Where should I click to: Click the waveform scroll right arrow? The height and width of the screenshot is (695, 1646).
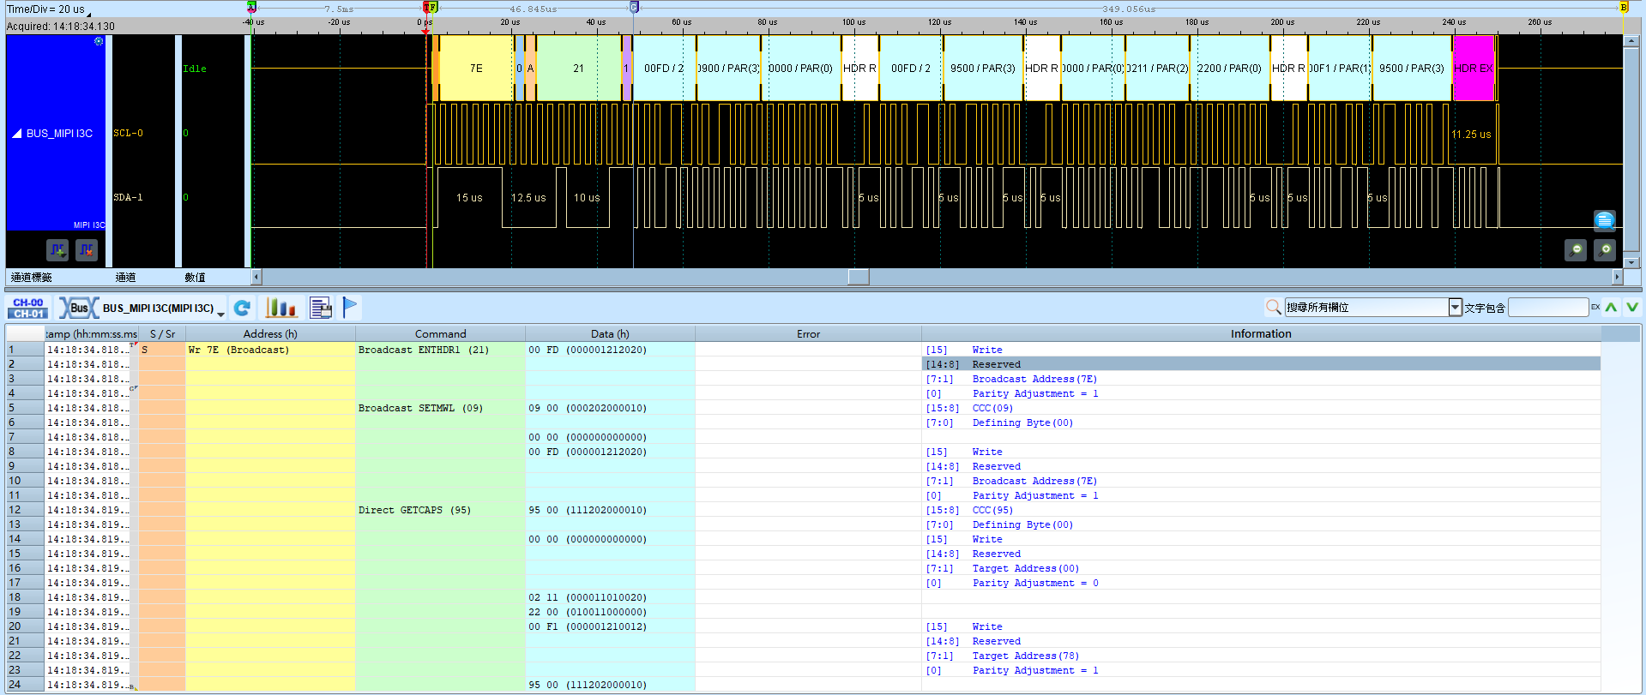[x=1618, y=277]
